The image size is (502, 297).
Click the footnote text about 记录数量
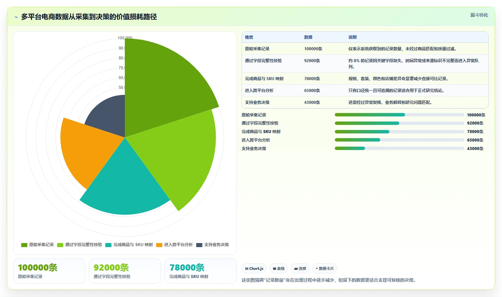pos(329,280)
